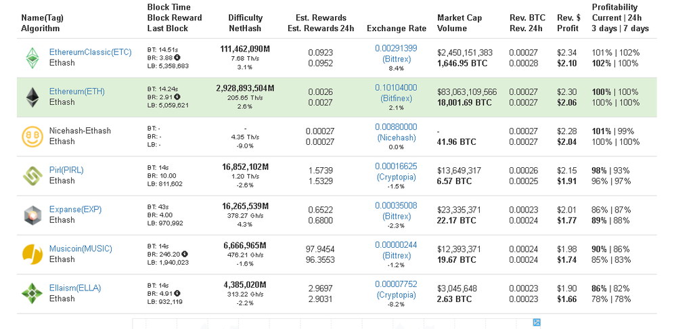693x329 pixels.
Task: Click exchange rate 0.00880000 link
Action: [x=396, y=127]
